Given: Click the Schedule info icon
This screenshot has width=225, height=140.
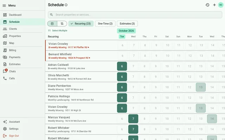Looking at the screenshot, I should click(x=66, y=5).
